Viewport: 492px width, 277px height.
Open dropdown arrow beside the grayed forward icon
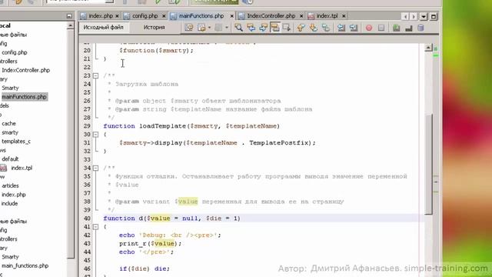(227, 28)
